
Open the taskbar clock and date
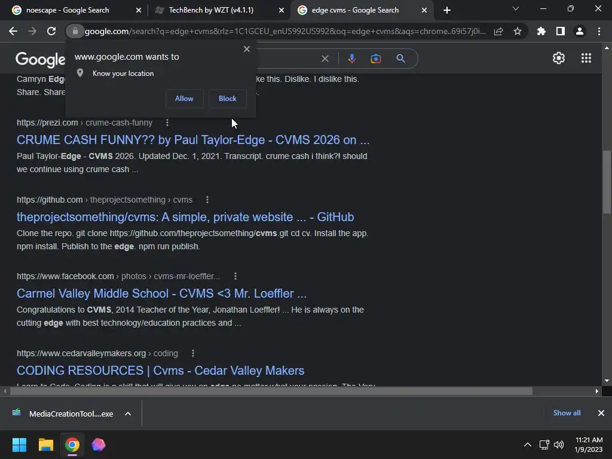(589, 445)
